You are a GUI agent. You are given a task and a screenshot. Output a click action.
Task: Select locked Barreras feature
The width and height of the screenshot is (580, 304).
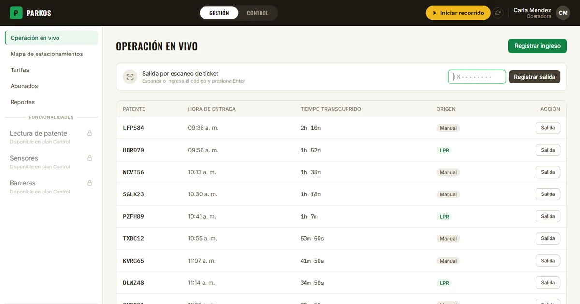[x=51, y=187]
